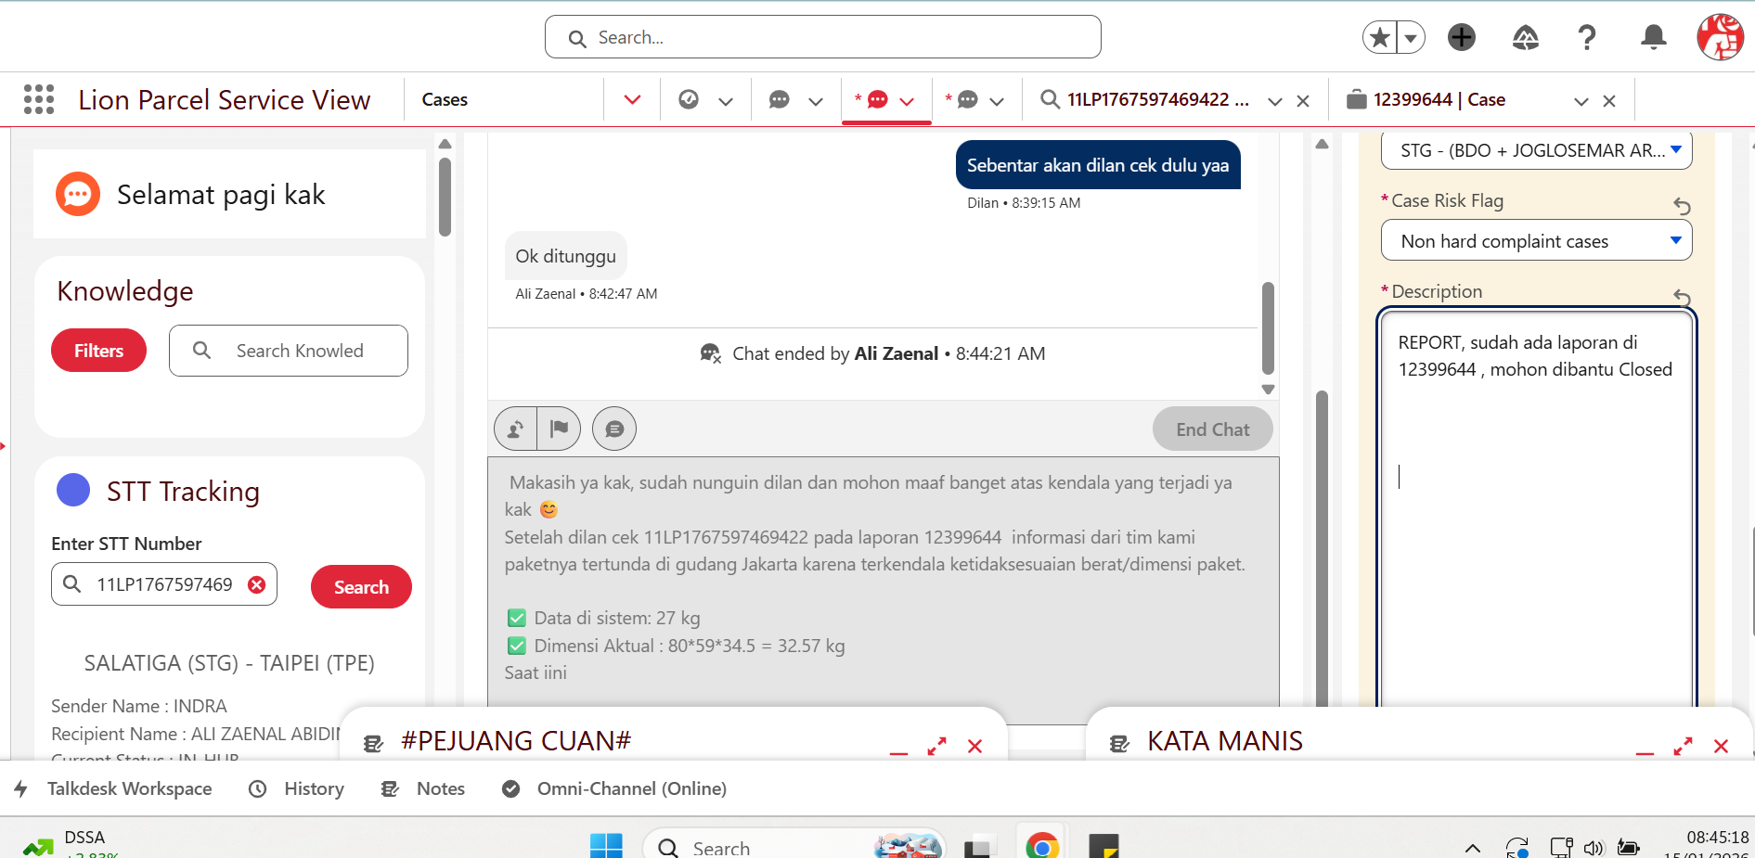Expand the Cases navigation menu chevron
The height and width of the screenshot is (858, 1755).
pos(632,99)
